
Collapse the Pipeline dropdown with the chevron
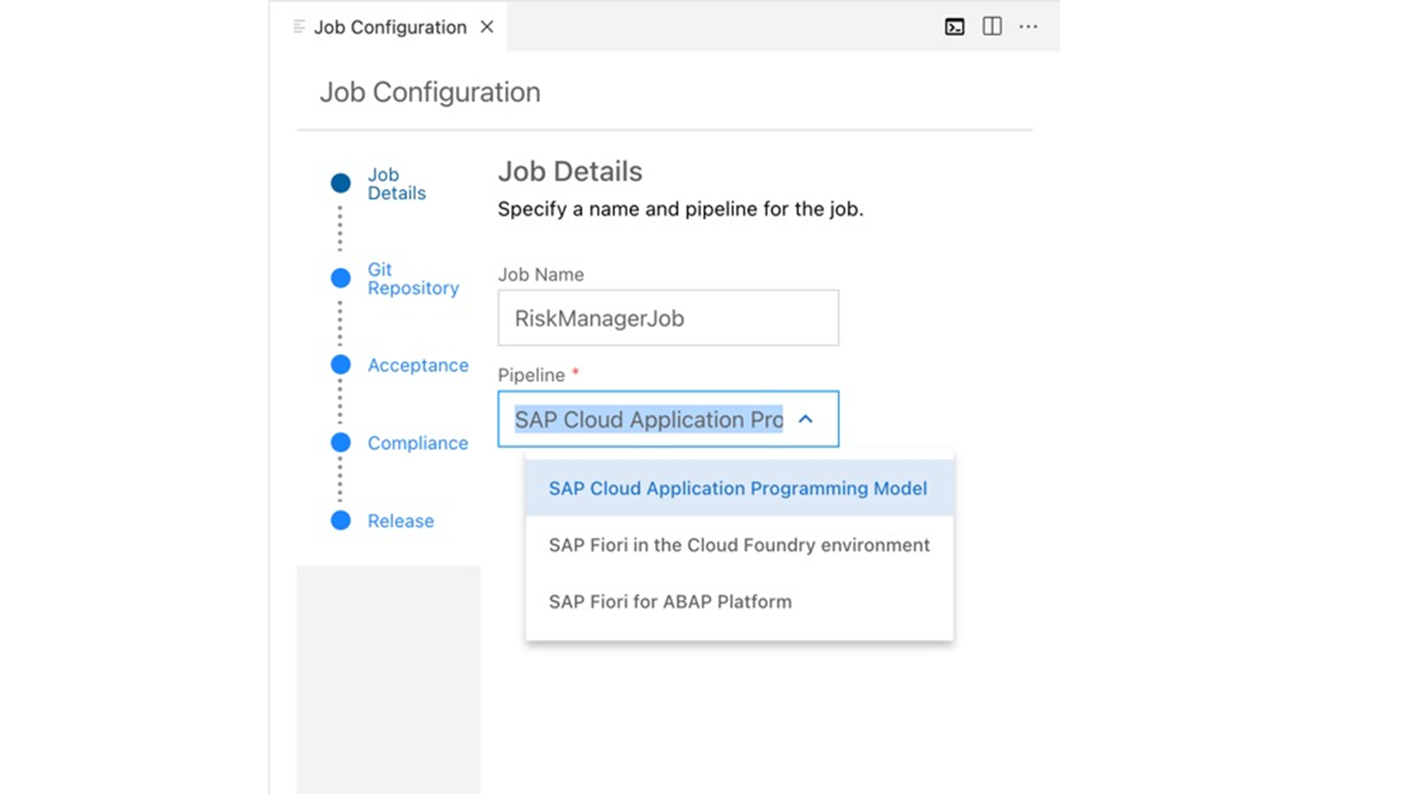pyautogui.click(x=806, y=419)
